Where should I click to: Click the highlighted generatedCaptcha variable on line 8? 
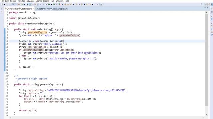37,32
